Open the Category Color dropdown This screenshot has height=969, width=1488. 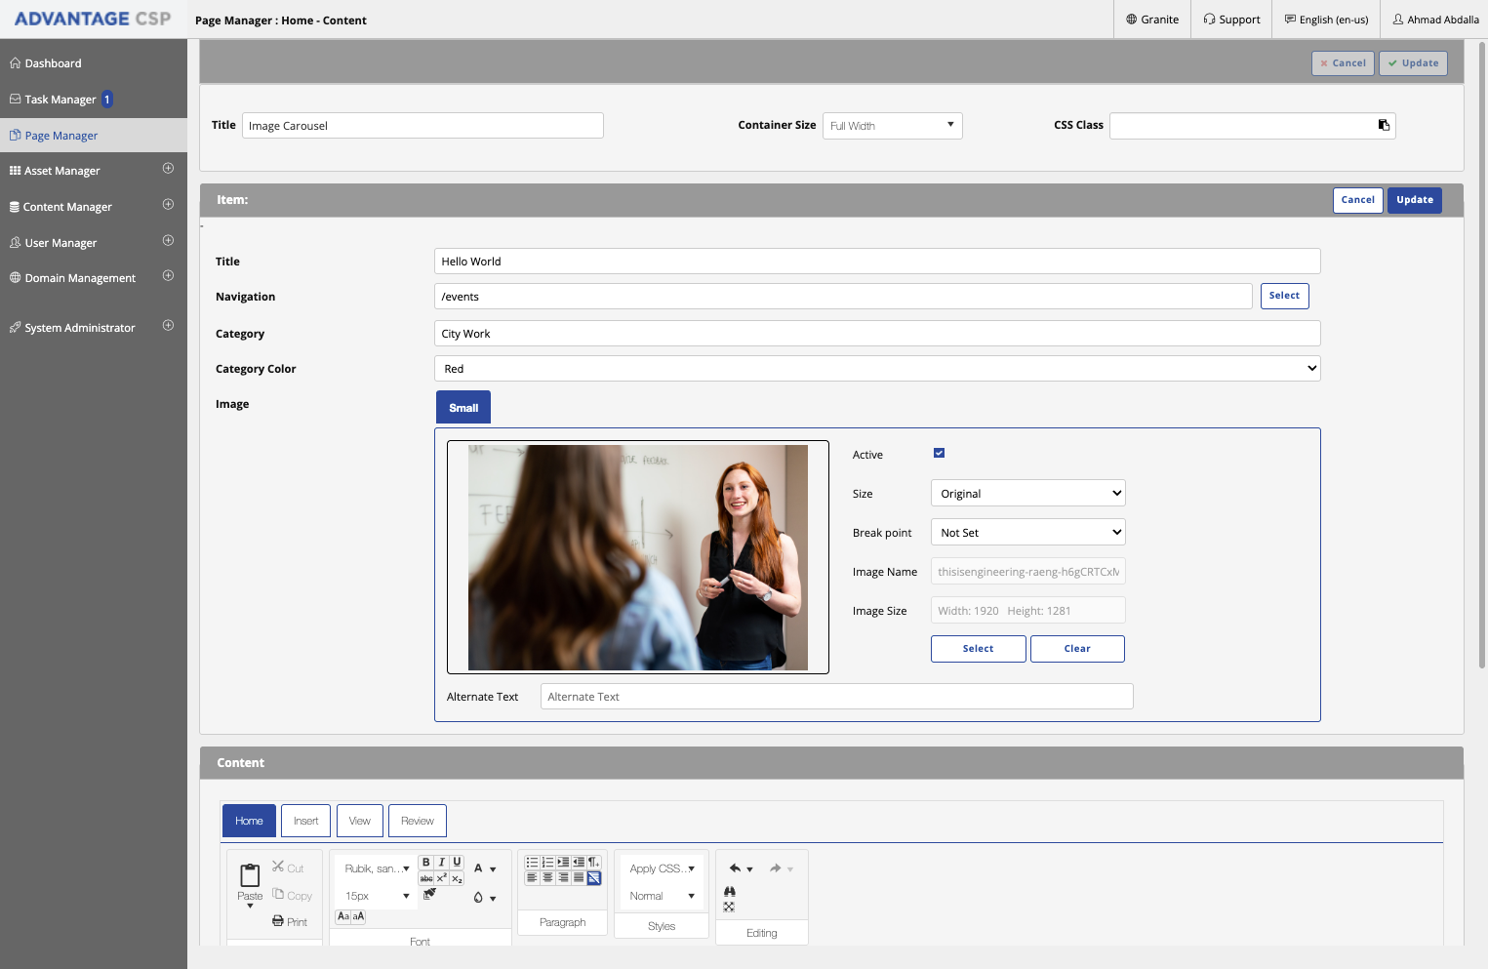tap(877, 369)
